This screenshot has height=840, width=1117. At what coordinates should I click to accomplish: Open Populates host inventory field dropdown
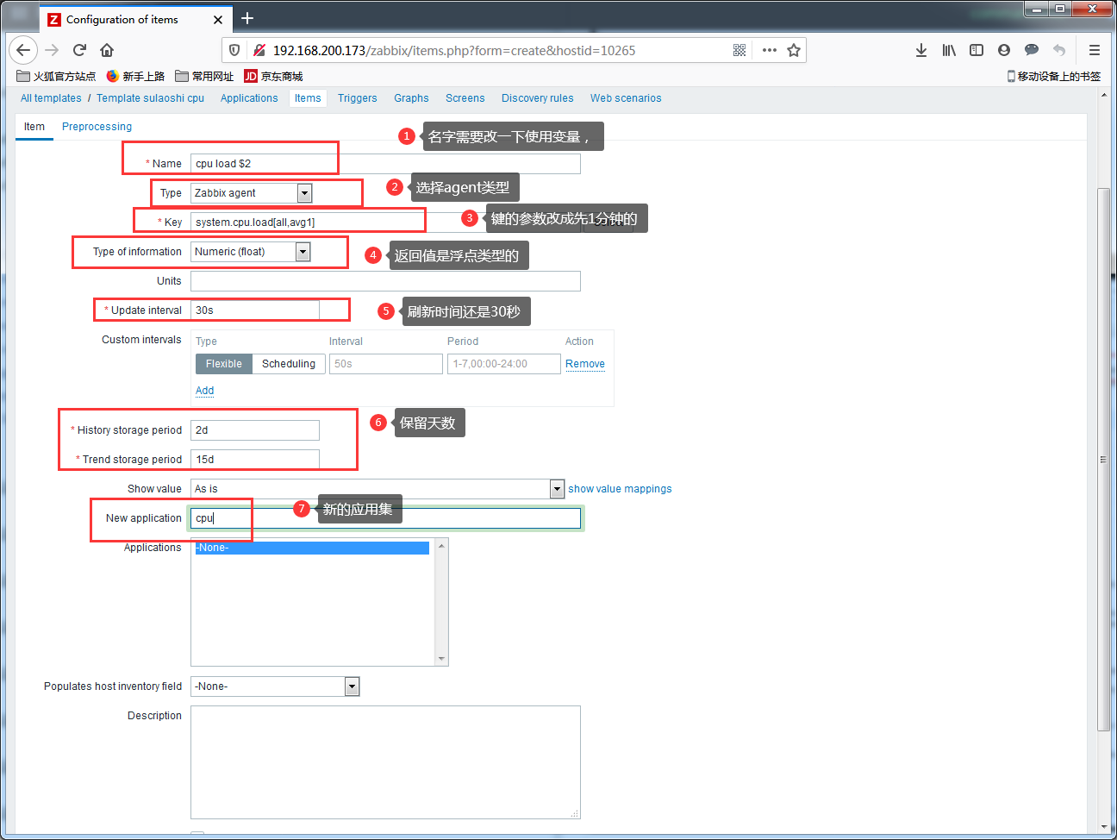point(275,686)
